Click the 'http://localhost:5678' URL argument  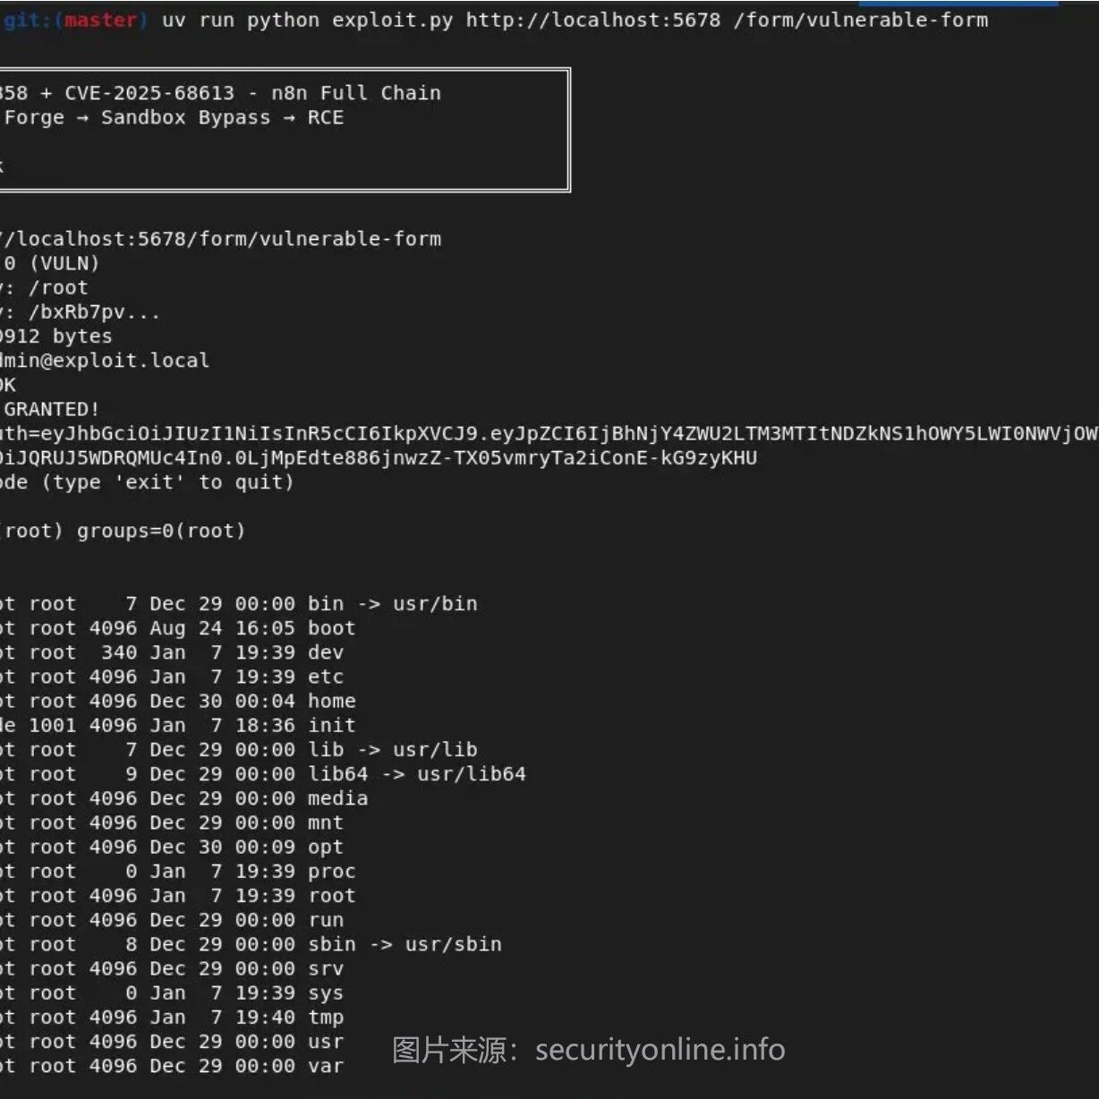(x=592, y=20)
